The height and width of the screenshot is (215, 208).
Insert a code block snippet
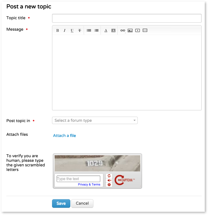tap(145, 30)
